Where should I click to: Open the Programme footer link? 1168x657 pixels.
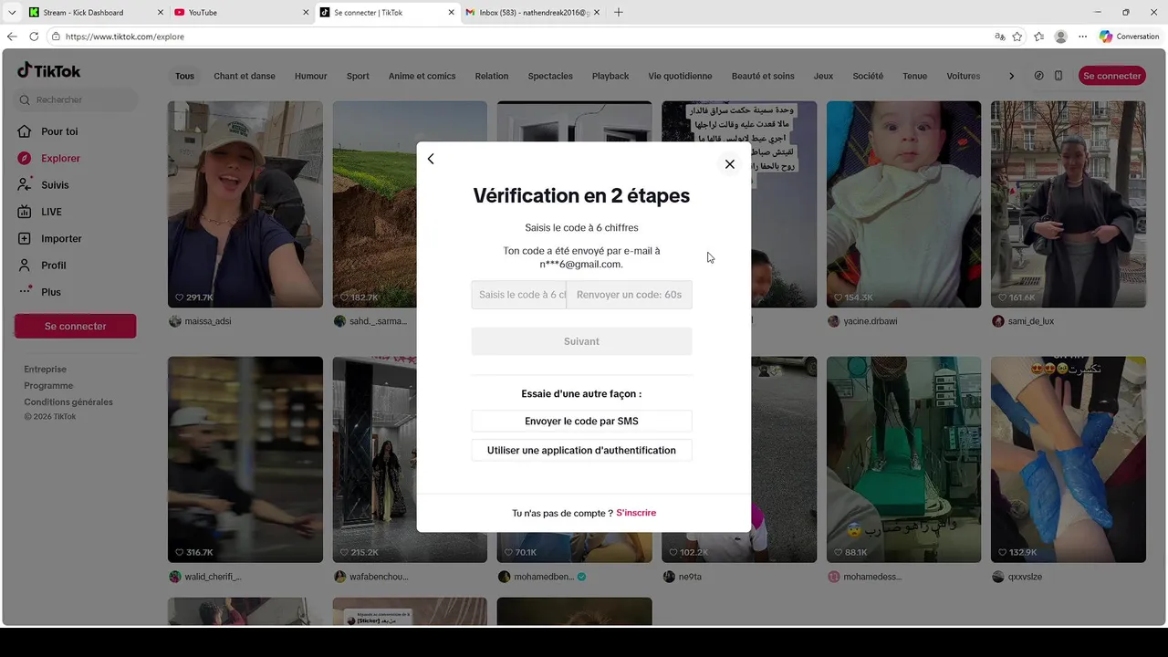[48, 386]
